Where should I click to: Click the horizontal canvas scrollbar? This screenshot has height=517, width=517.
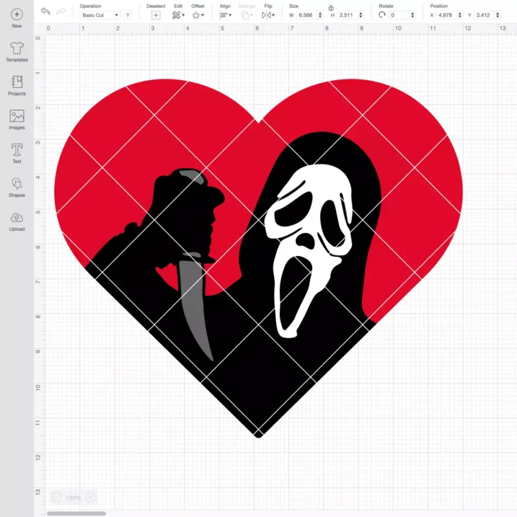tap(76, 513)
